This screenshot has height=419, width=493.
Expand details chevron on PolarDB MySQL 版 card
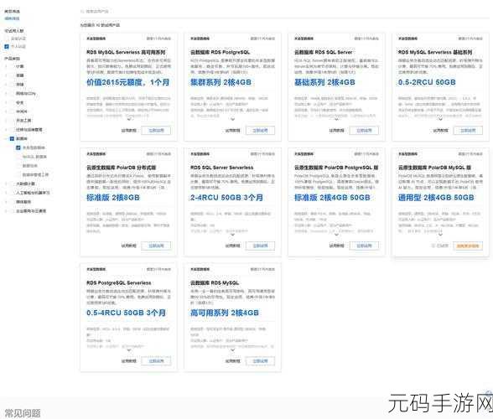tap(440, 235)
